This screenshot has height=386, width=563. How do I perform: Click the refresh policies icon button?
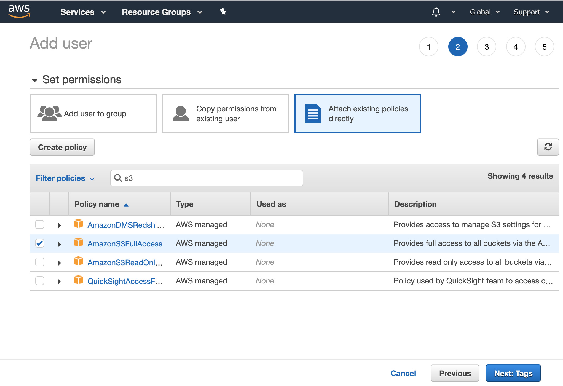tap(548, 147)
